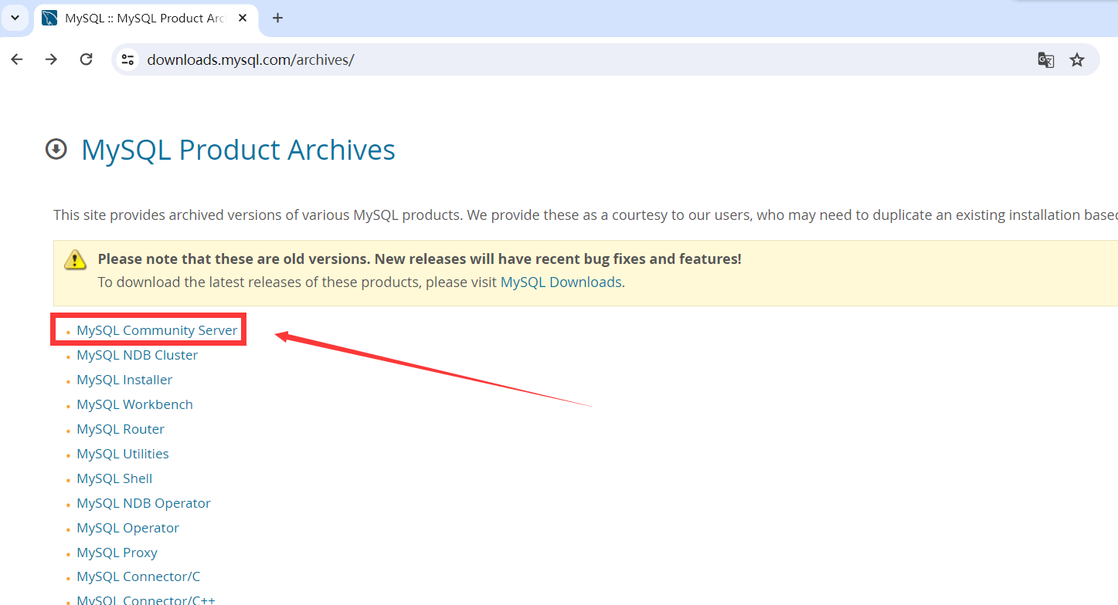Viewport: 1118px width, 605px height.
Task: Click the downloads.mysql.com address bar
Action: pyautogui.click(x=605, y=59)
